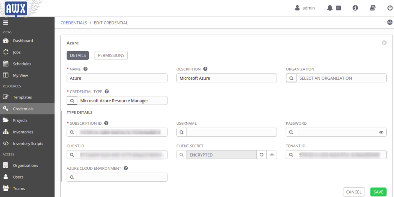This screenshot has width=394, height=197.
Task: Open My View in sidebar
Action: (x=27, y=75)
